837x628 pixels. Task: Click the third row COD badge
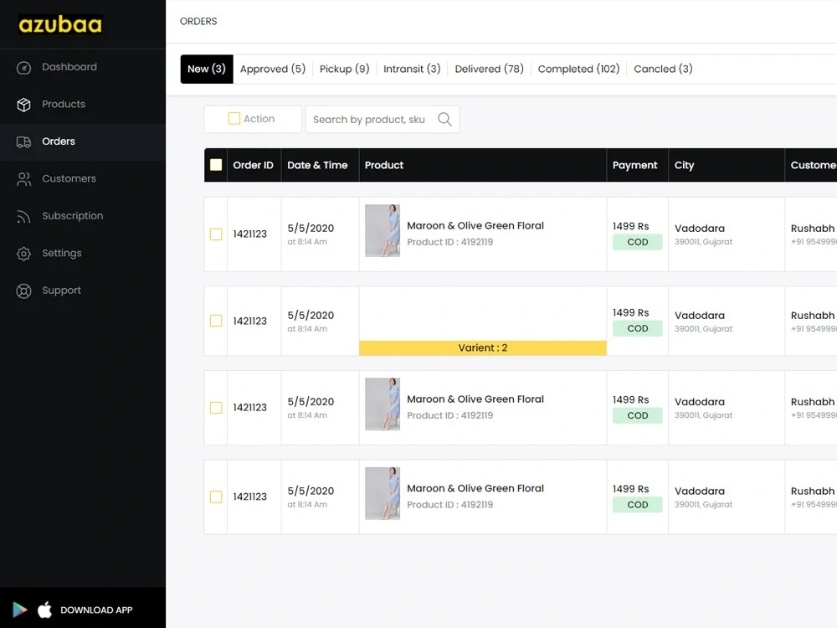click(x=637, y=415)
